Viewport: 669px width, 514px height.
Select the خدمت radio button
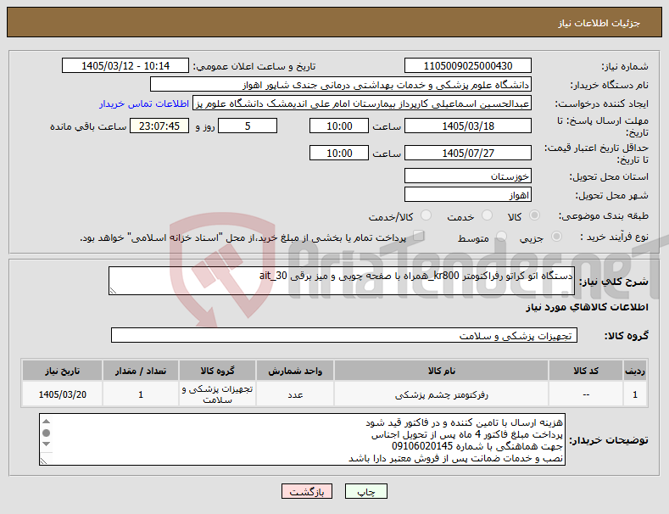coord(487,215)
